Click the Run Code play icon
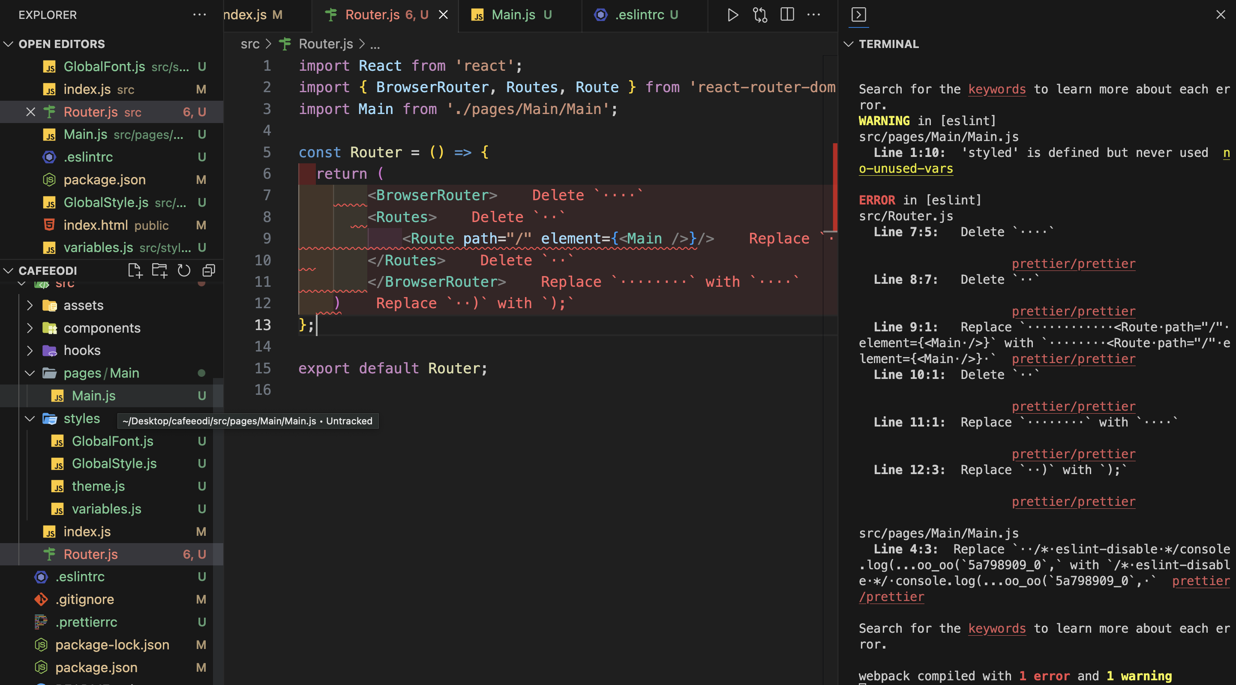Screen dimensions: 1236x685 (732, 15)
